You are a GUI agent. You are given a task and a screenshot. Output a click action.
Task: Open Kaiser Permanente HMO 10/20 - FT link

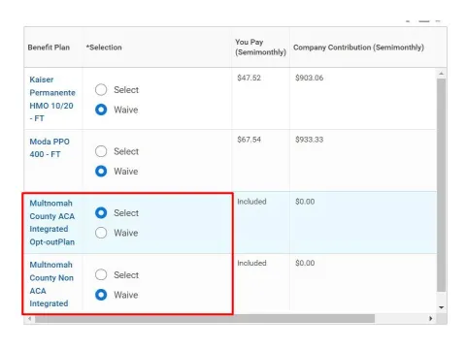click(52, 99)
